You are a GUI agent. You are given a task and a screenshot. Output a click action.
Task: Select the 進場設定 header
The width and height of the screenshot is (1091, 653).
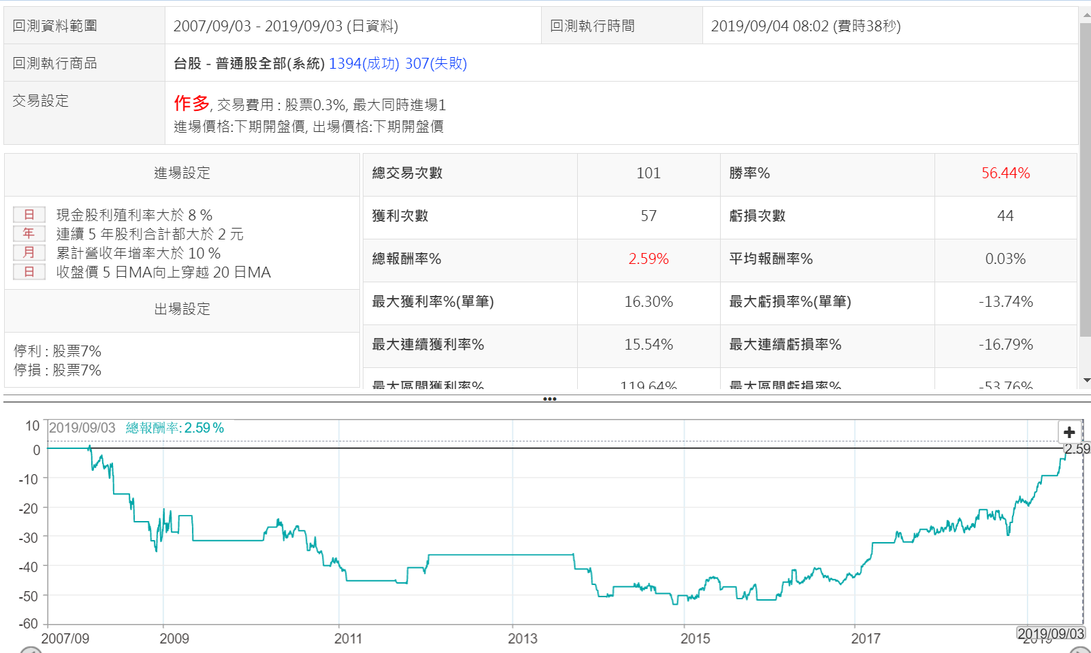(x=182, y=173)
